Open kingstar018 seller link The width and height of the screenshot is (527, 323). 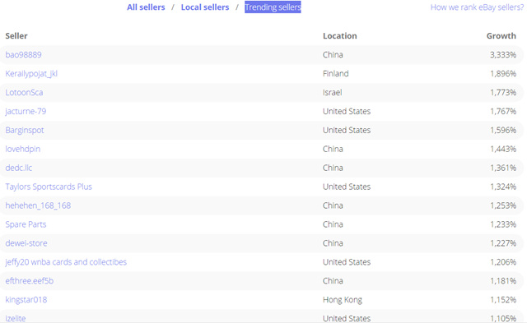pyautogui.click(x=26, y=299)
